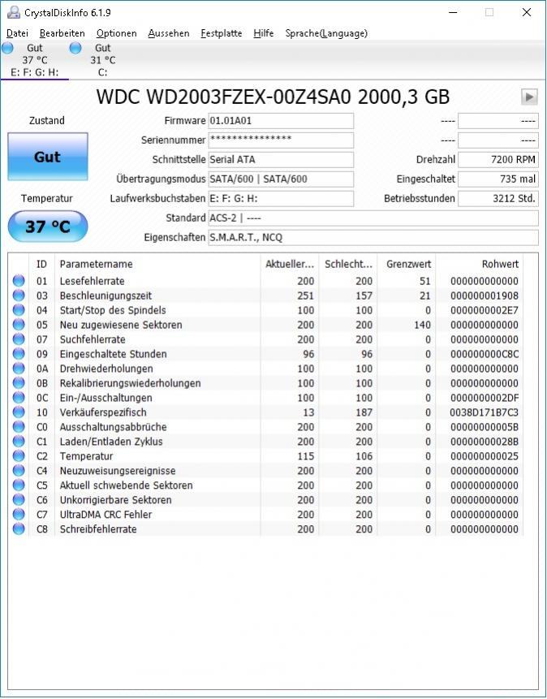Screen dimensions: 547x699
Task: Click the Aktueller value 251
Action: click(x=306, y=296)
